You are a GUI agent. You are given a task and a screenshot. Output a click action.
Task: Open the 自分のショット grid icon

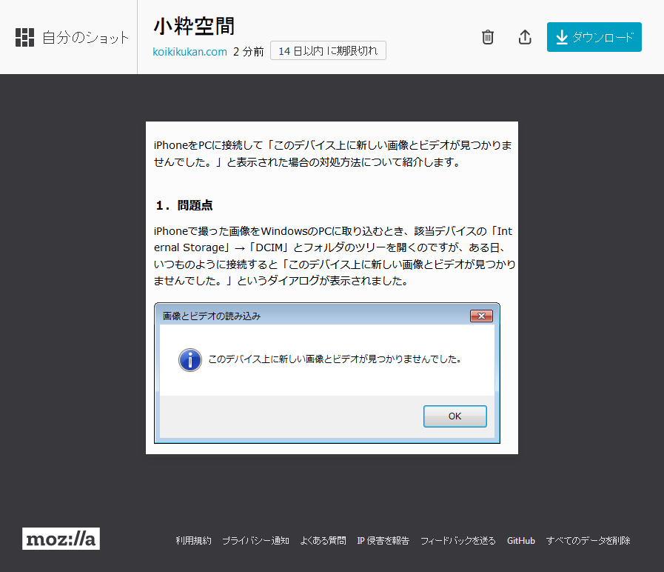(24, 37)
